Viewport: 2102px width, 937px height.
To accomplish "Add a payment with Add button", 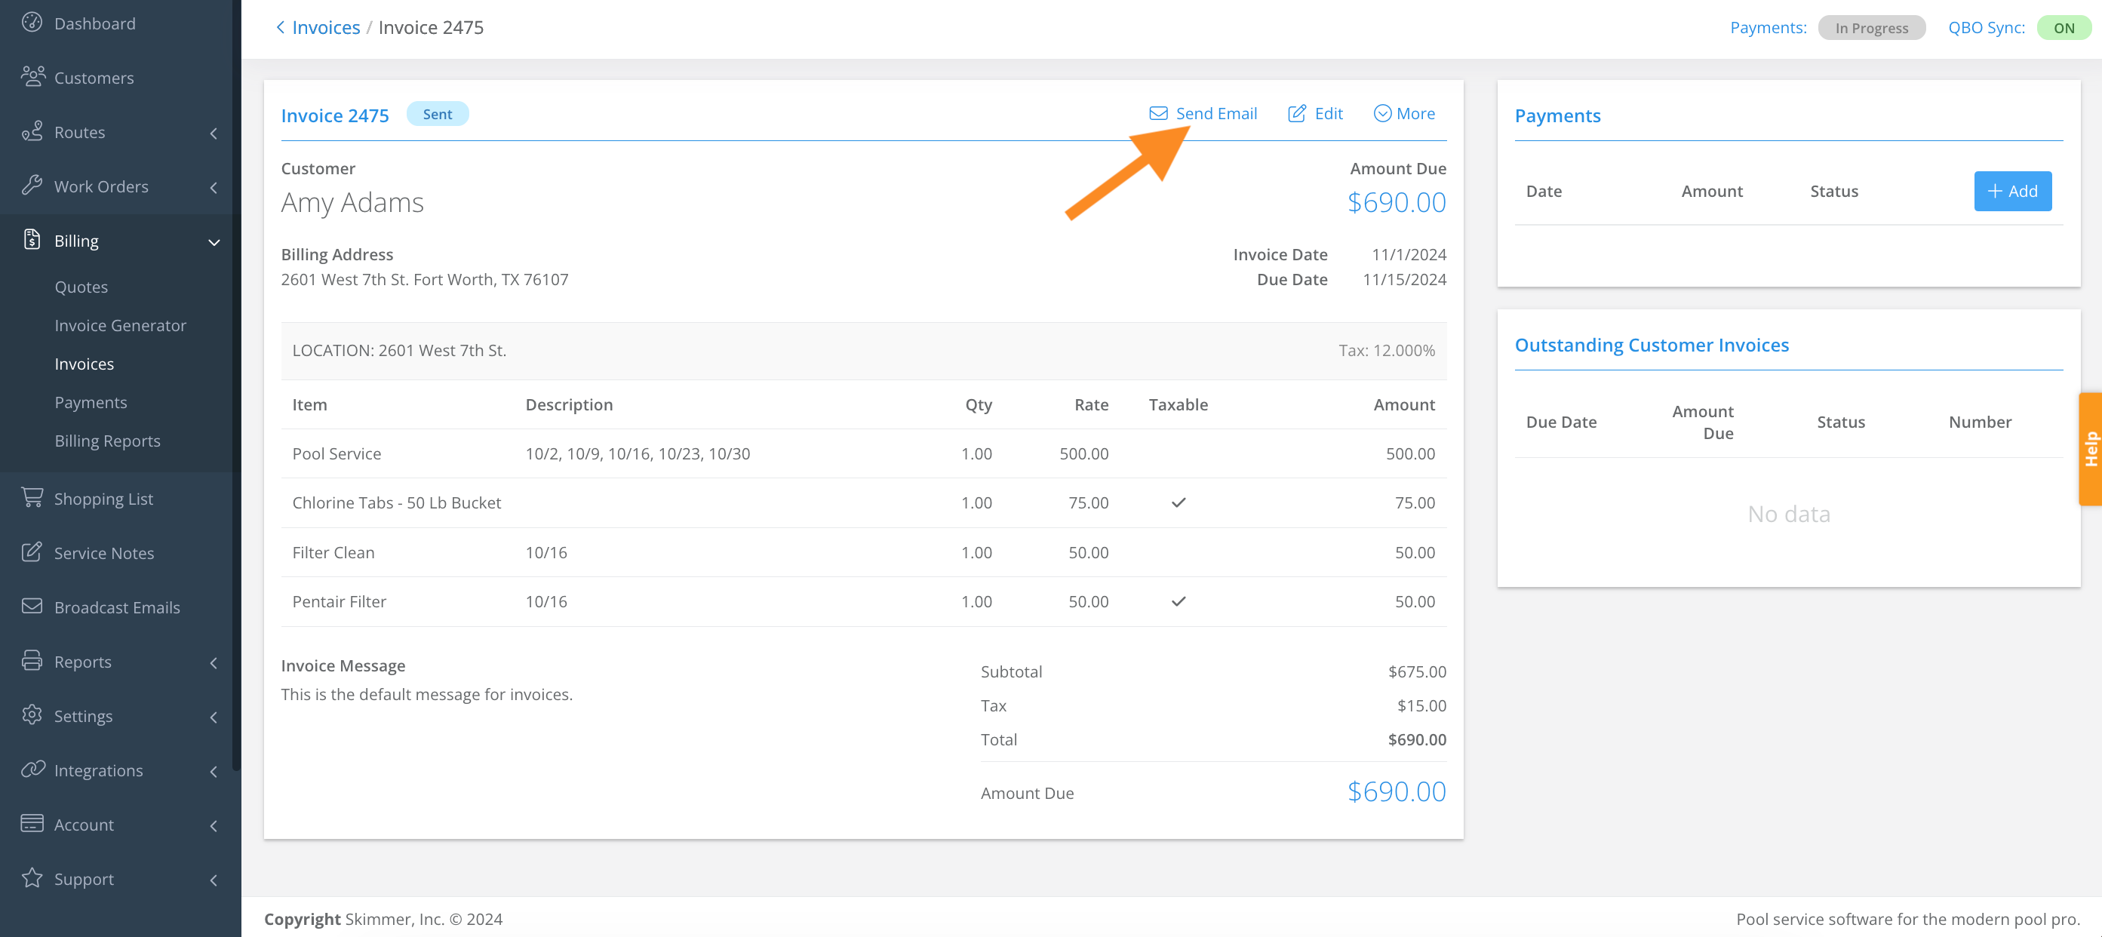I will [x=2012, y=191].
